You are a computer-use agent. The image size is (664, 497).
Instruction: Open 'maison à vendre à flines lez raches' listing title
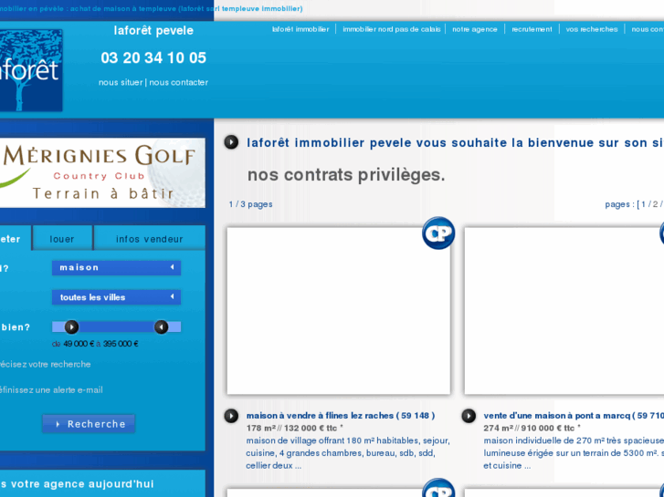tap(341, 416)
